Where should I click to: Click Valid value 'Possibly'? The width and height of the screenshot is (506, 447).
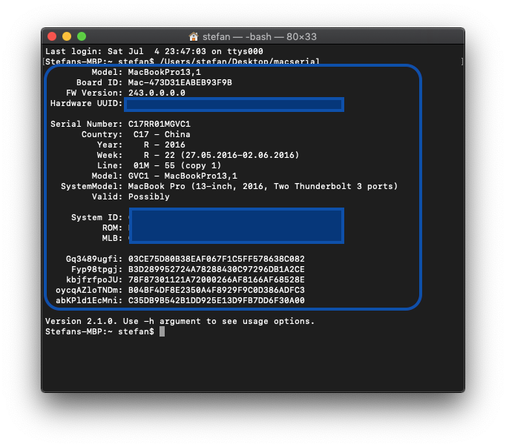[x=149, y=196]
